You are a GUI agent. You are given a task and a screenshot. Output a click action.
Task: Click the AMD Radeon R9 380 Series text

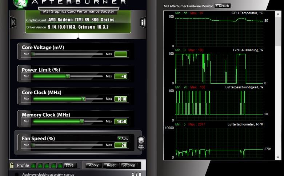81,20
